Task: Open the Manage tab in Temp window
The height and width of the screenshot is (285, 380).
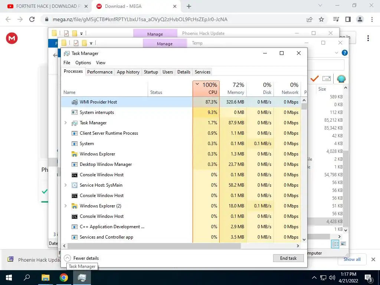Action: (x=165, y=43)
